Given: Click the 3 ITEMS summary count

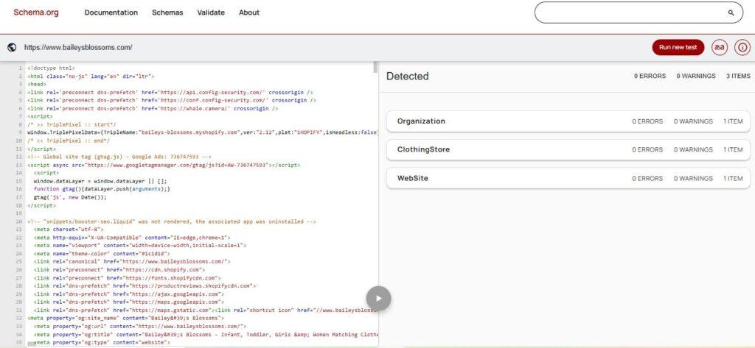Looking at the screenshot, I should click(738, 76).
